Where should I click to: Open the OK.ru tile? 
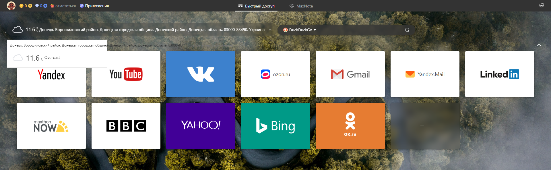pyautogui.click(x=350, y=126)
